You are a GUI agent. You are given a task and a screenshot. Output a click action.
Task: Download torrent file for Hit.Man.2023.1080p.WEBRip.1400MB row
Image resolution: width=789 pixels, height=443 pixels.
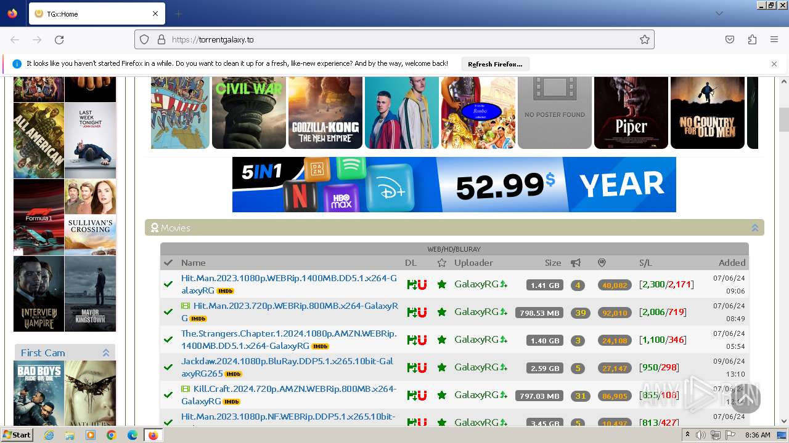point(412,284)
